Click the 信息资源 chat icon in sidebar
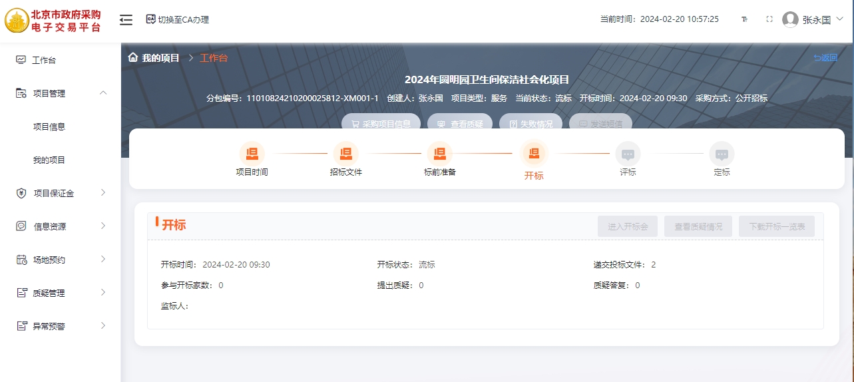854x382 pixels. pos(21,226)
